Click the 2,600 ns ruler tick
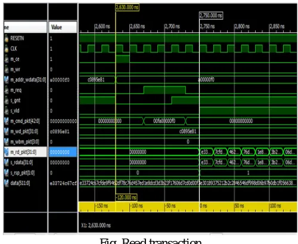Viewport: 298px width, 244px height. tap(103, 26)
